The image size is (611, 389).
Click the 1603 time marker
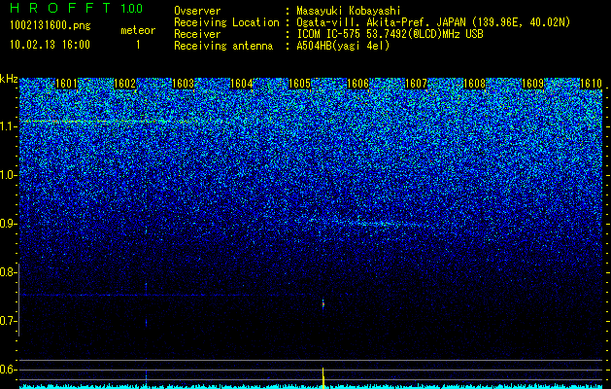pyautogui.click(x=184, y=84)
